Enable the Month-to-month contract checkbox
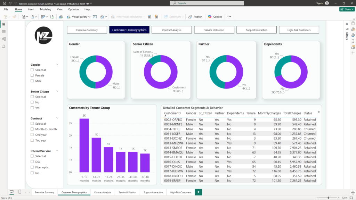The height and width of the screenshot is (200, 356). pyautogui.click(x=32, y=129)
